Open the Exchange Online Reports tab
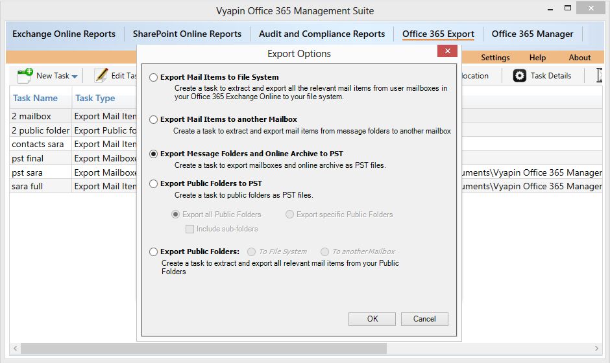Viewport: 610px width, 363px height. (x=64, y=34)
